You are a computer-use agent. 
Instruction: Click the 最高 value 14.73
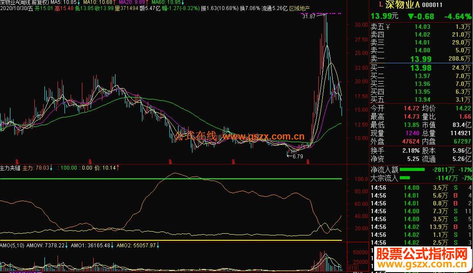point(412,116)
